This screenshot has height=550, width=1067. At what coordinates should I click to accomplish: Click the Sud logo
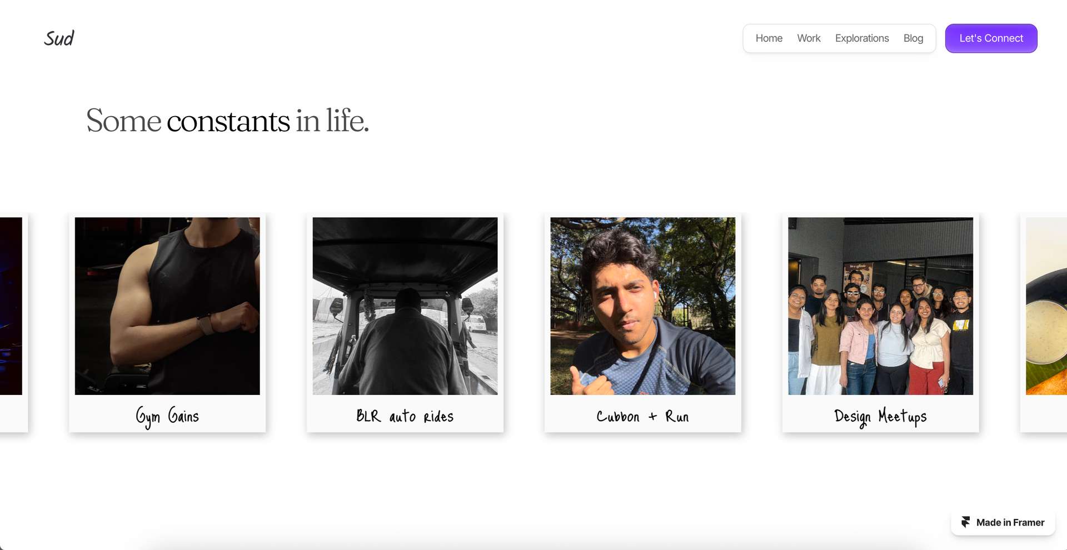pos(59,38)
